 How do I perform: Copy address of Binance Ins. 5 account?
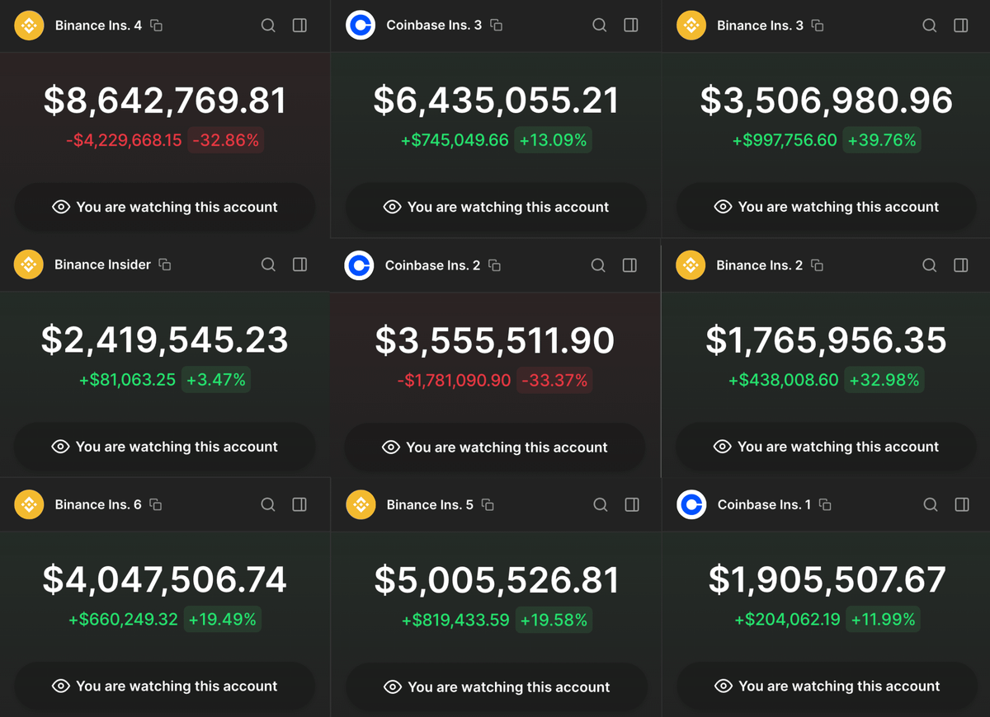click(488, 504)
